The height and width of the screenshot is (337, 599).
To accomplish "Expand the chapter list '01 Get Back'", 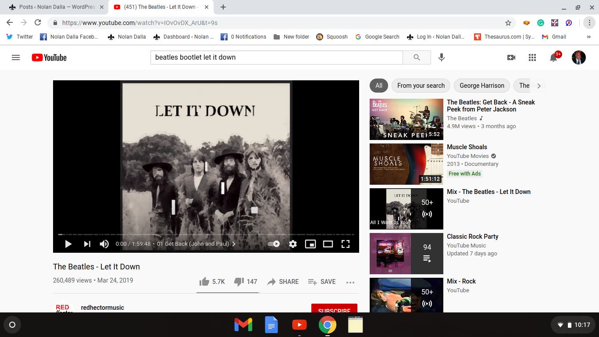I will pos(196,244).
